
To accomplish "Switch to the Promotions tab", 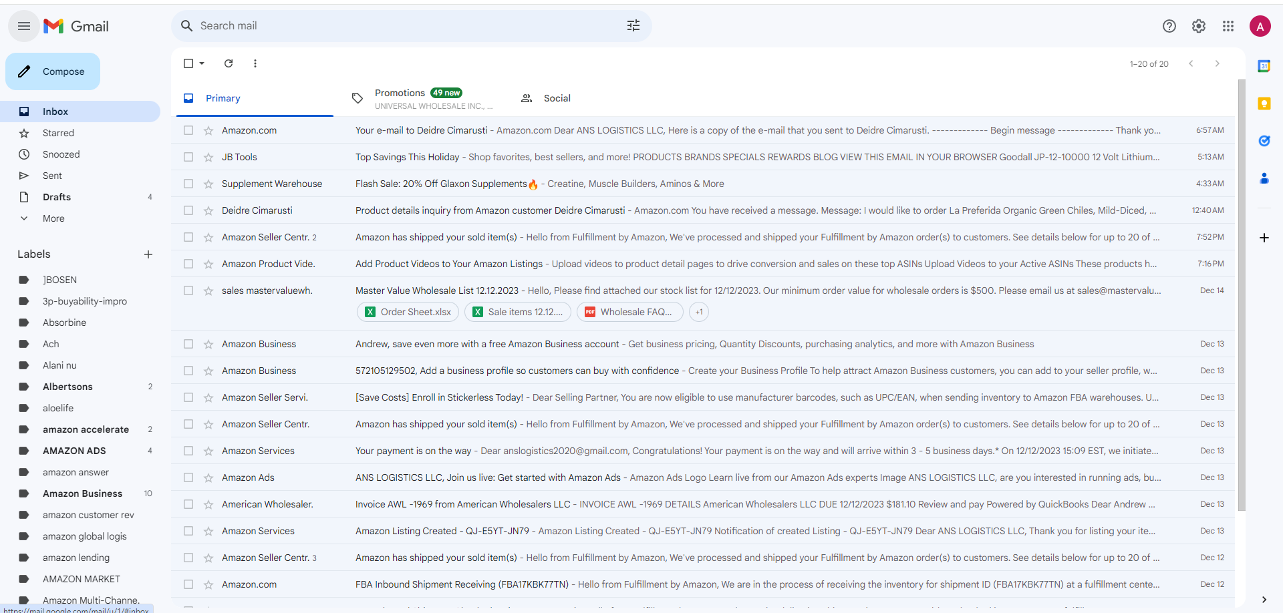I will pos(422,98).
